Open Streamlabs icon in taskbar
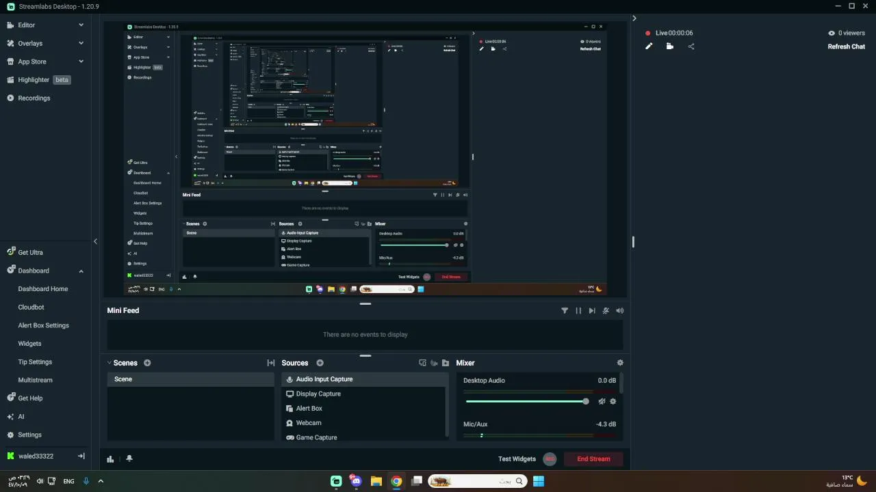876x492 pixels. coord(336,481)
